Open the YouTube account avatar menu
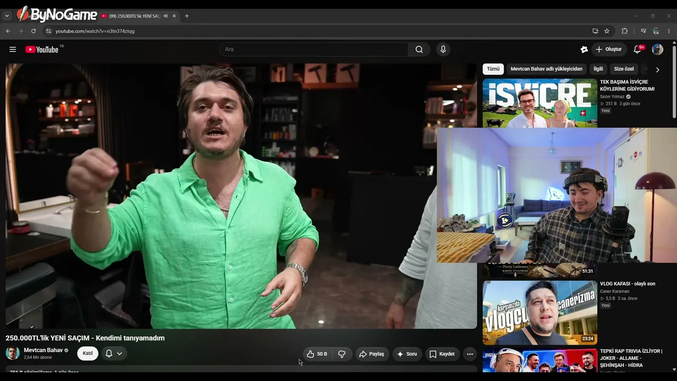The width and height of the screenshot is (677, 381). [657, 49]
